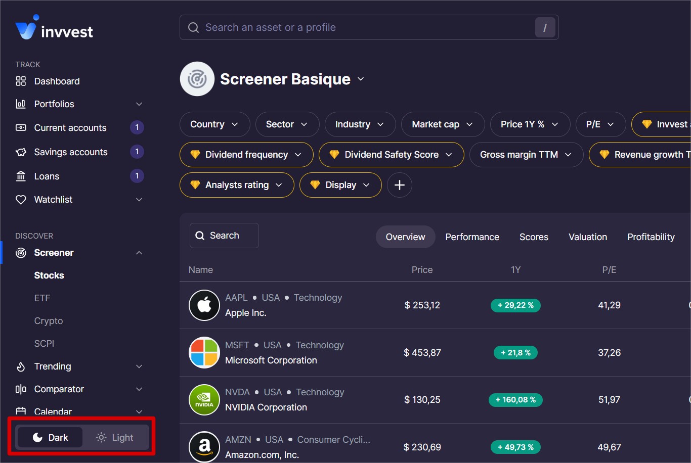
Task: Open Stocks under Screener
Action: click(49, 275)
